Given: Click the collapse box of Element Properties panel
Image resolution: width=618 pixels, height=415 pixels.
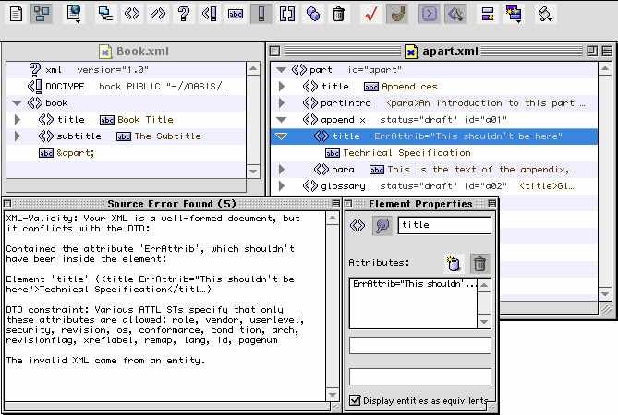Looking at the screenshot, I should point(491,204).
